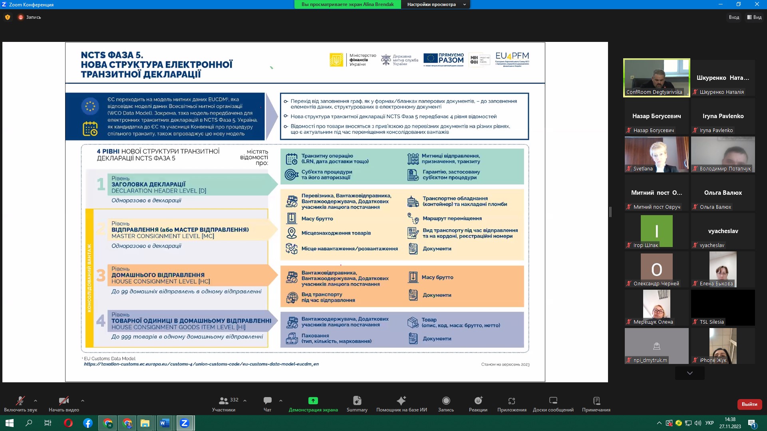Select Ольга Валюх participant tile
This screenshot has width=767, height=431.
(x=723, y=193)
